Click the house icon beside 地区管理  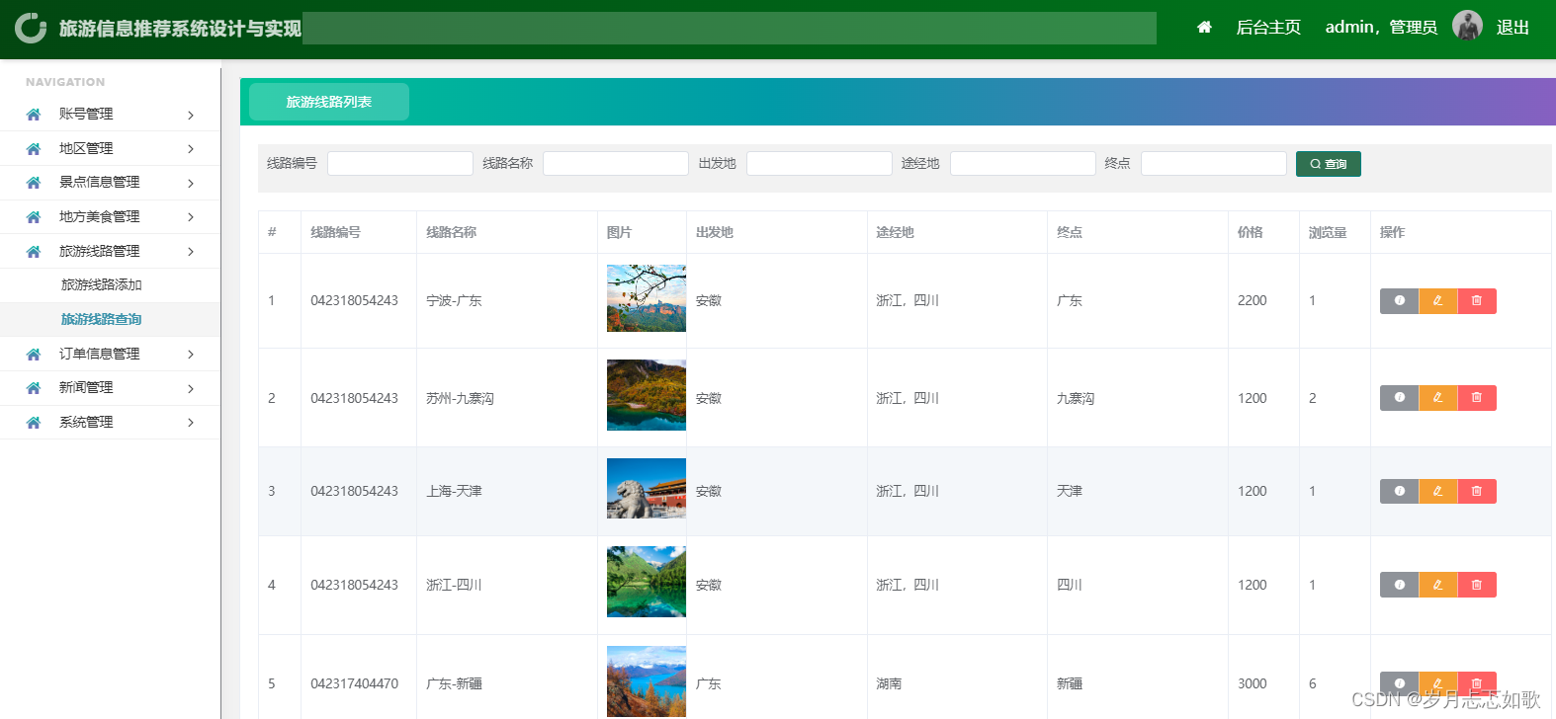34,149
